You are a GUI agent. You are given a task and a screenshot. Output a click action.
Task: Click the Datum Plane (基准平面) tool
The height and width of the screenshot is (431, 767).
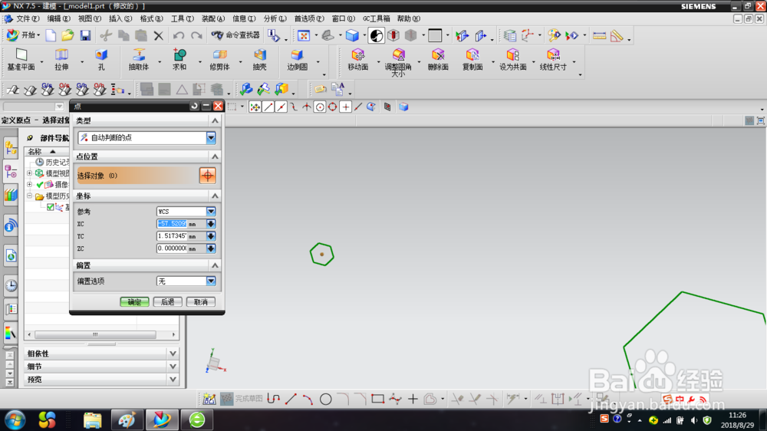click(x=21, y=60)
